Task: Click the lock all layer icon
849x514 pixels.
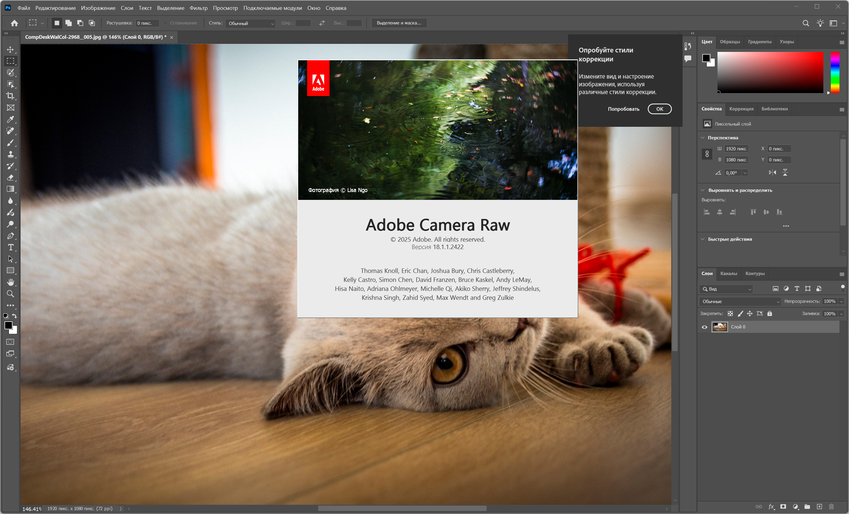Action: coord(770,313)
